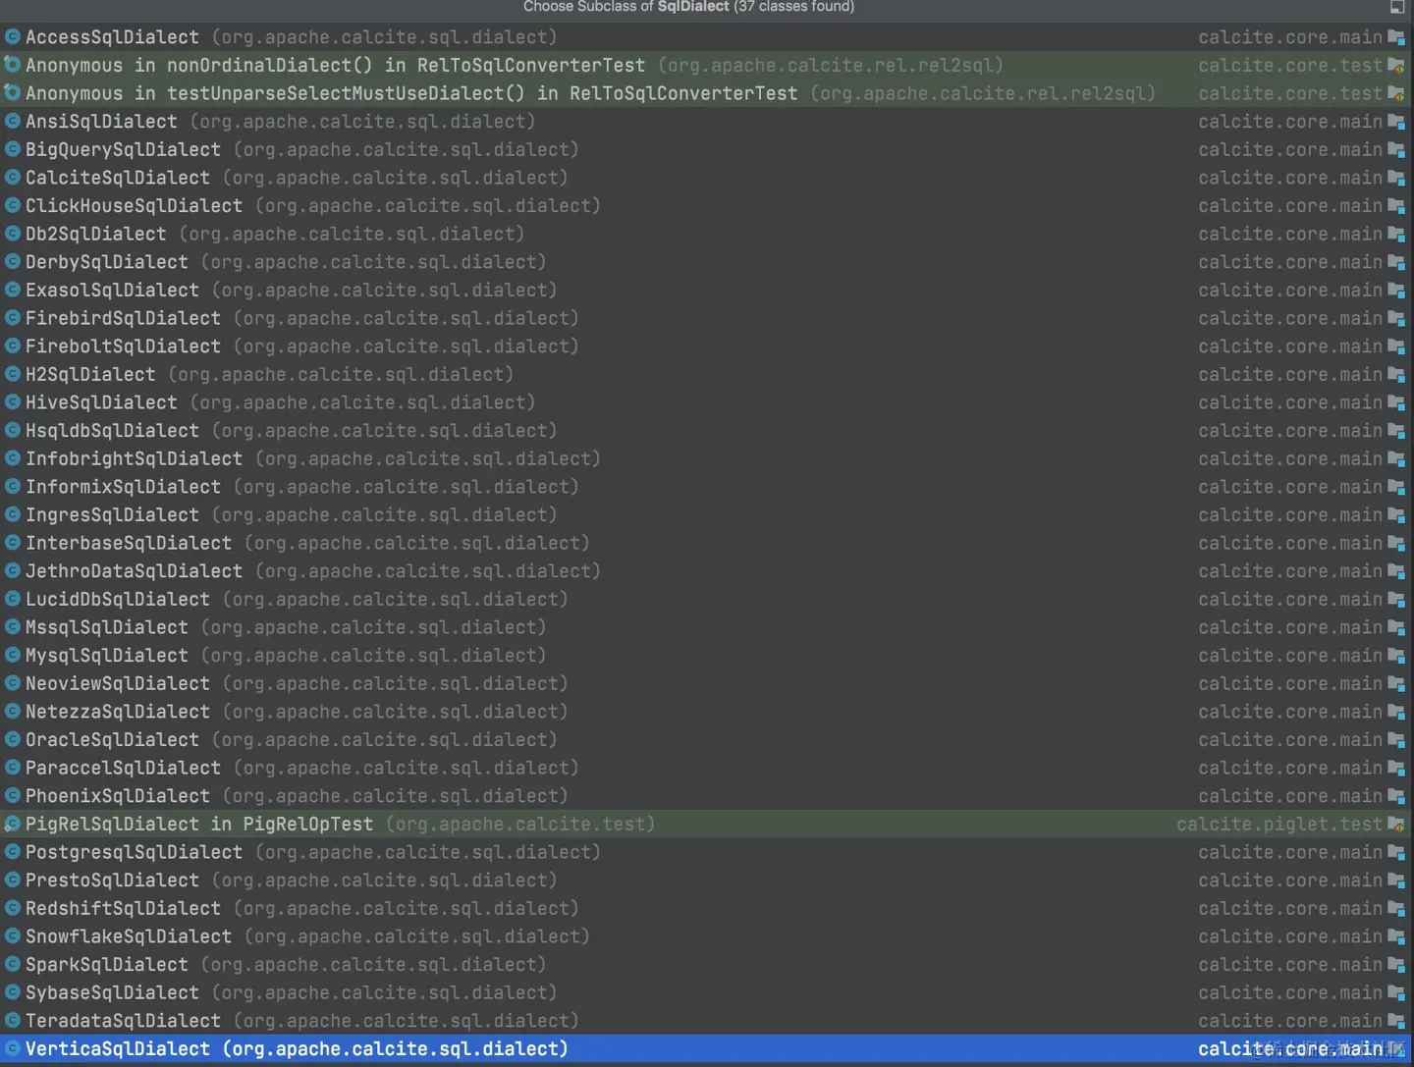Click the class icon beside AccessSqlDialect
This screenshot has width=1414, height=1067.
(13, 37)
